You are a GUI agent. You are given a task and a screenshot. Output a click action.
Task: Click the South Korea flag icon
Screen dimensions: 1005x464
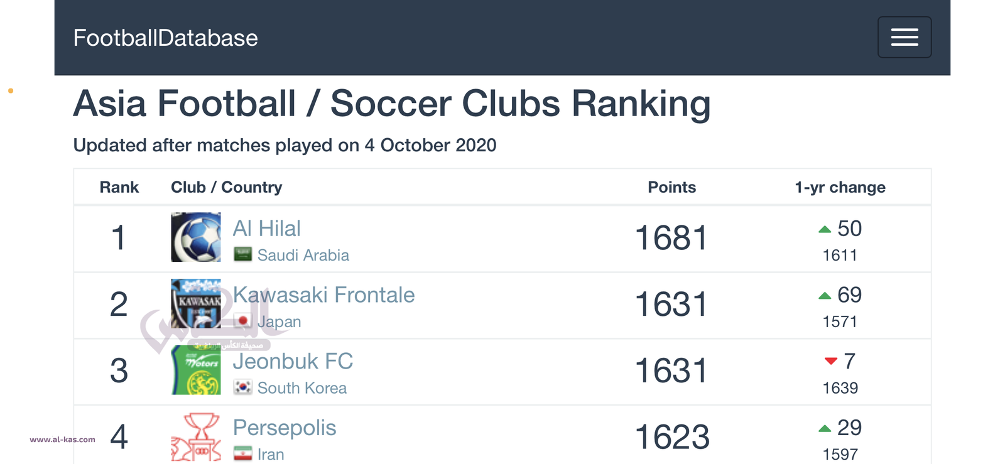[x=242, y=387]
